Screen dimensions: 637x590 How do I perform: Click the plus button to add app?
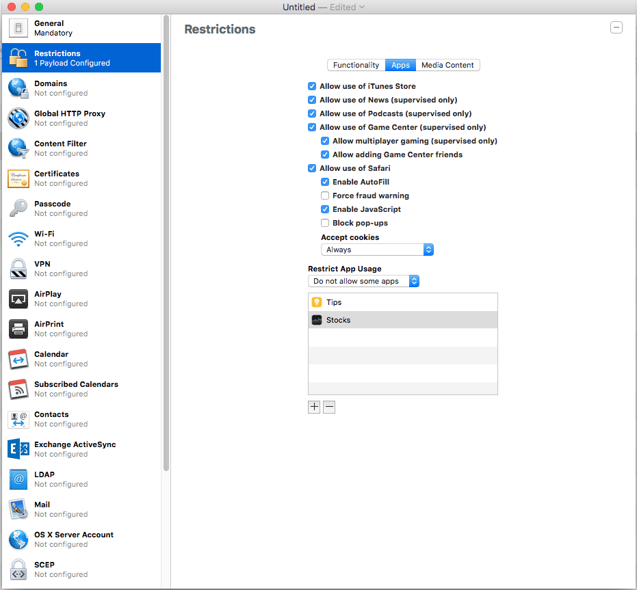coord(314,407)
